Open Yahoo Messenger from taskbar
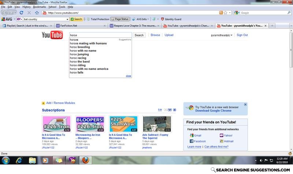This screenshot has width=293, height=174. click(x=72, y=160)
